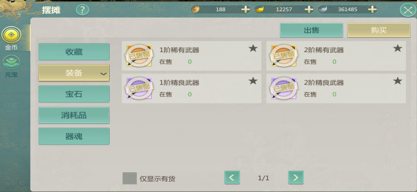Enable 仅显示有货 checkbox
Image resolution: width=417 pixels, height=192 pixels.
tap(129, 178)
